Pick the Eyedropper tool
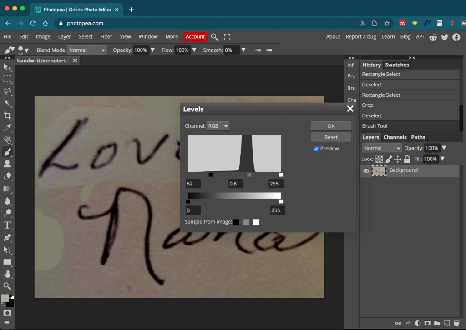 click(x=7, y=128)
